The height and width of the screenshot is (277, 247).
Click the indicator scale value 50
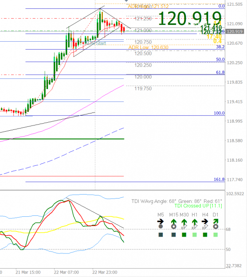(228, 250)
